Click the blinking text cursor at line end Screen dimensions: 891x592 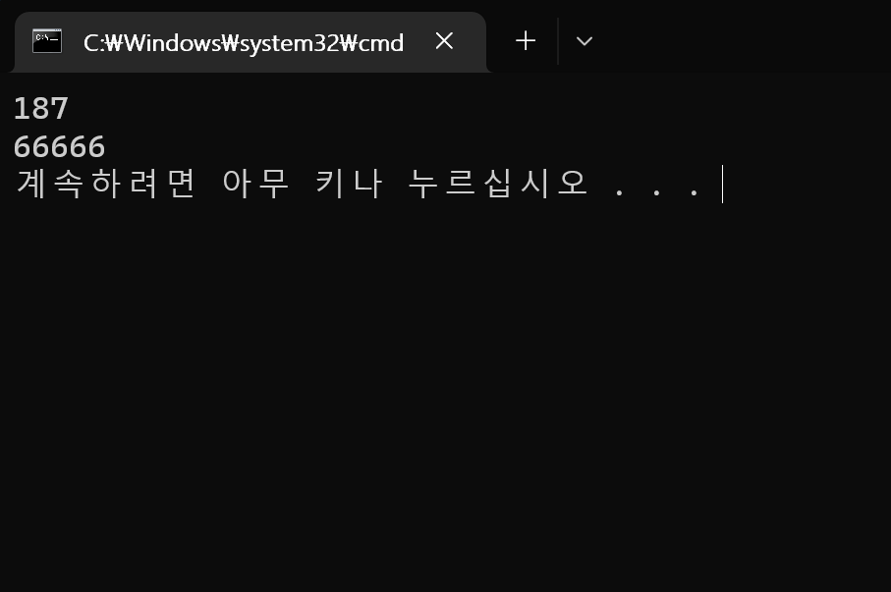pyautogui.click(x=722, y=184)
